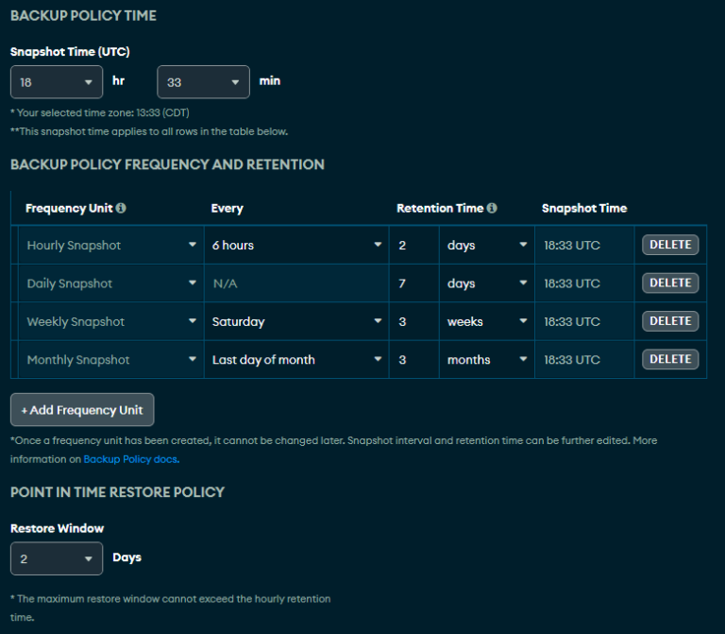Open 'Last day of month' dropdown

(x=295, y=360)
